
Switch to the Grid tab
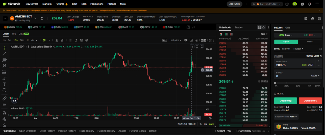tap(288, 28)
